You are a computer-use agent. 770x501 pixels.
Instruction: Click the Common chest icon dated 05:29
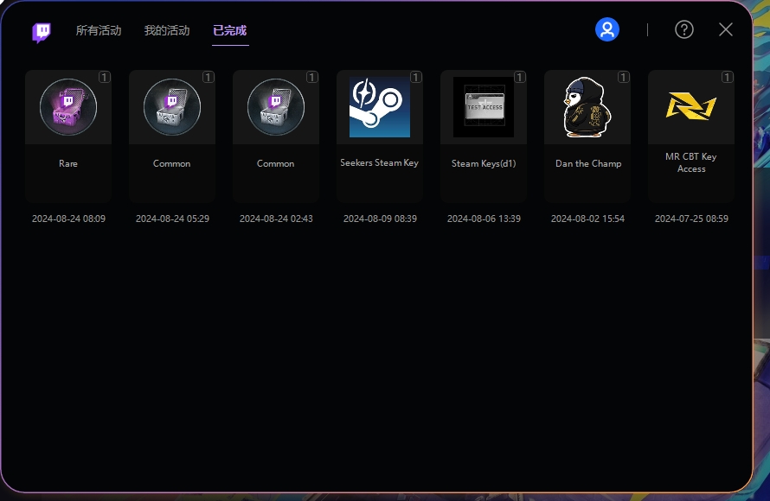coord(172,107)
